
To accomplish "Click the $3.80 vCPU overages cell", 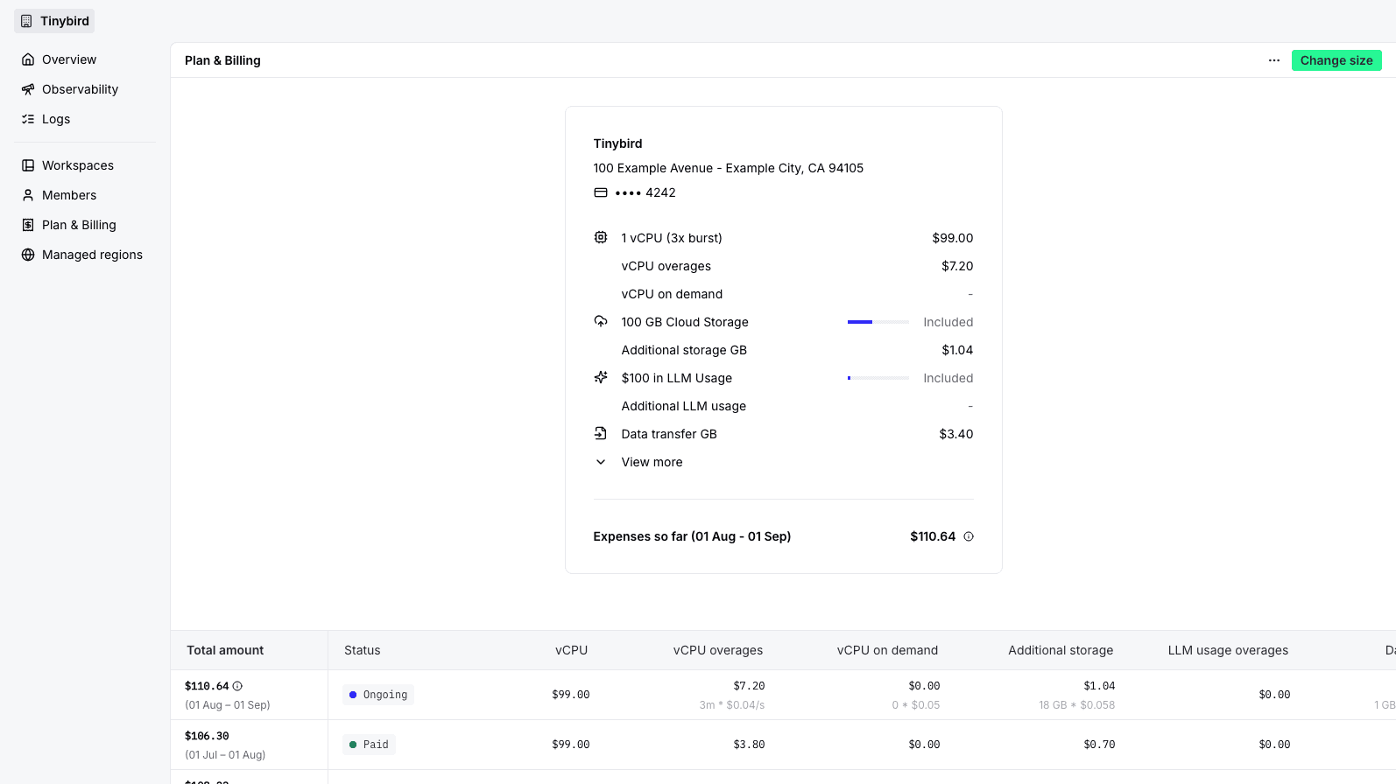I will point(749,745).
